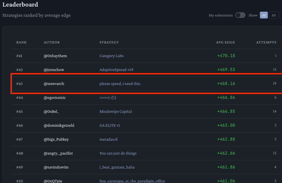Click author handle @0xhaythem
The width and height of the screenshot is (282, 183).
pos(56,56)
